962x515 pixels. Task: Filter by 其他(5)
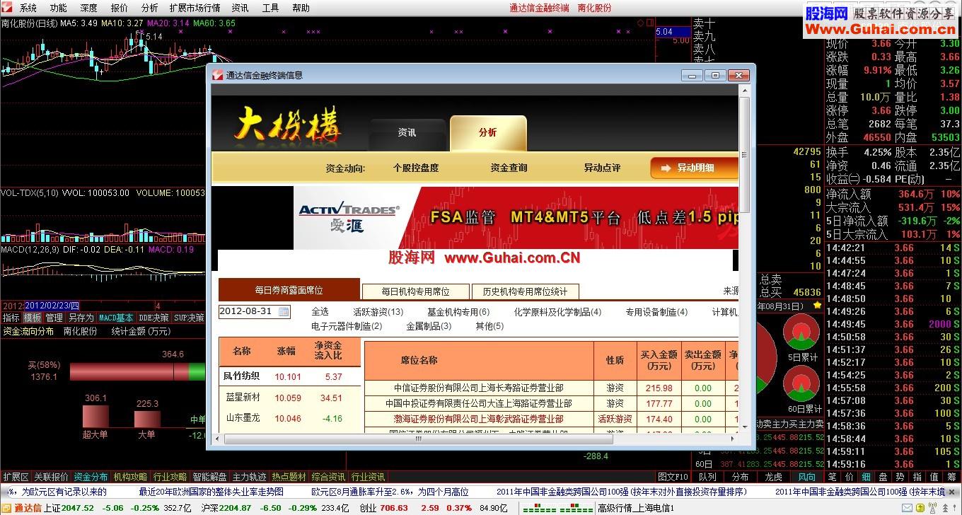(489, 326)
